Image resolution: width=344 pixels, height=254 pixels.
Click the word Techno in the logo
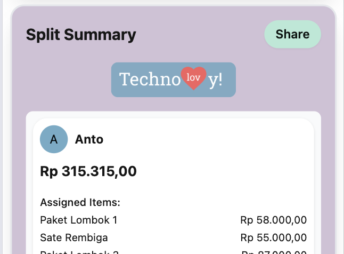150,80
